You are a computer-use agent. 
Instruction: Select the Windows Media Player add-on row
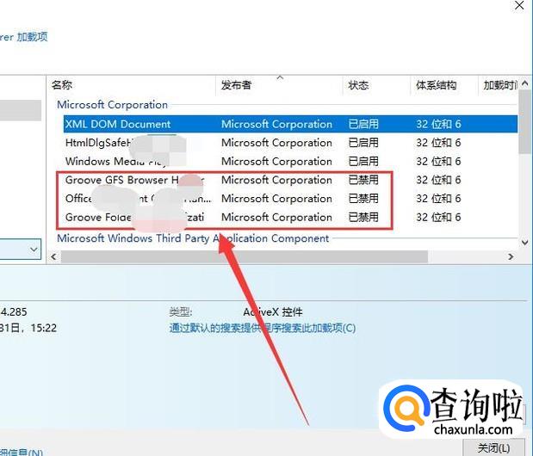[x=291, y=161]
